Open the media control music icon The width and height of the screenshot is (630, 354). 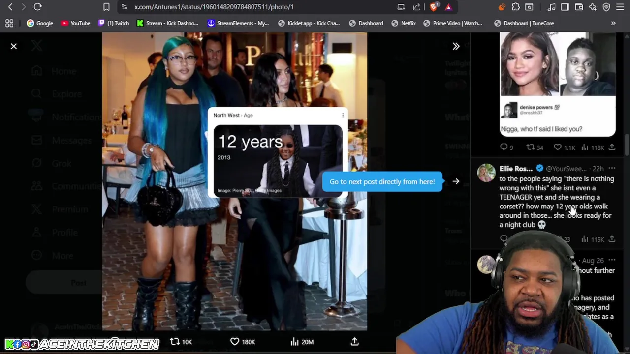click(x=552, y=7)
